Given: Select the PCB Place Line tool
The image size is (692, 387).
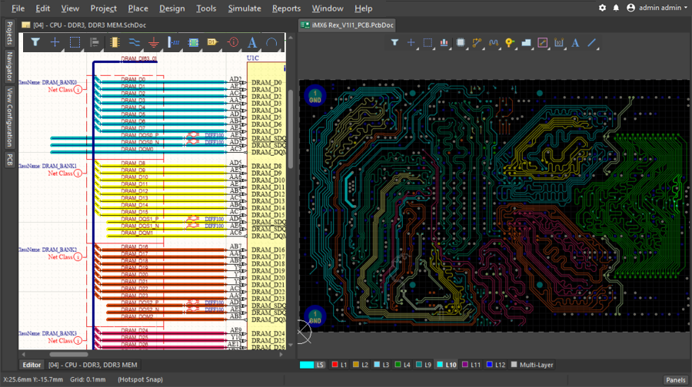Looking at the screenshot, I should (592, 43).
